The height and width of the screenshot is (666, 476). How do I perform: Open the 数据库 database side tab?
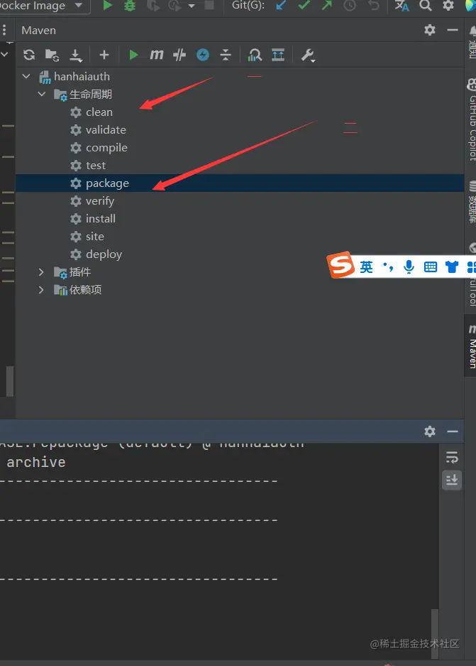tap(471, 202)
